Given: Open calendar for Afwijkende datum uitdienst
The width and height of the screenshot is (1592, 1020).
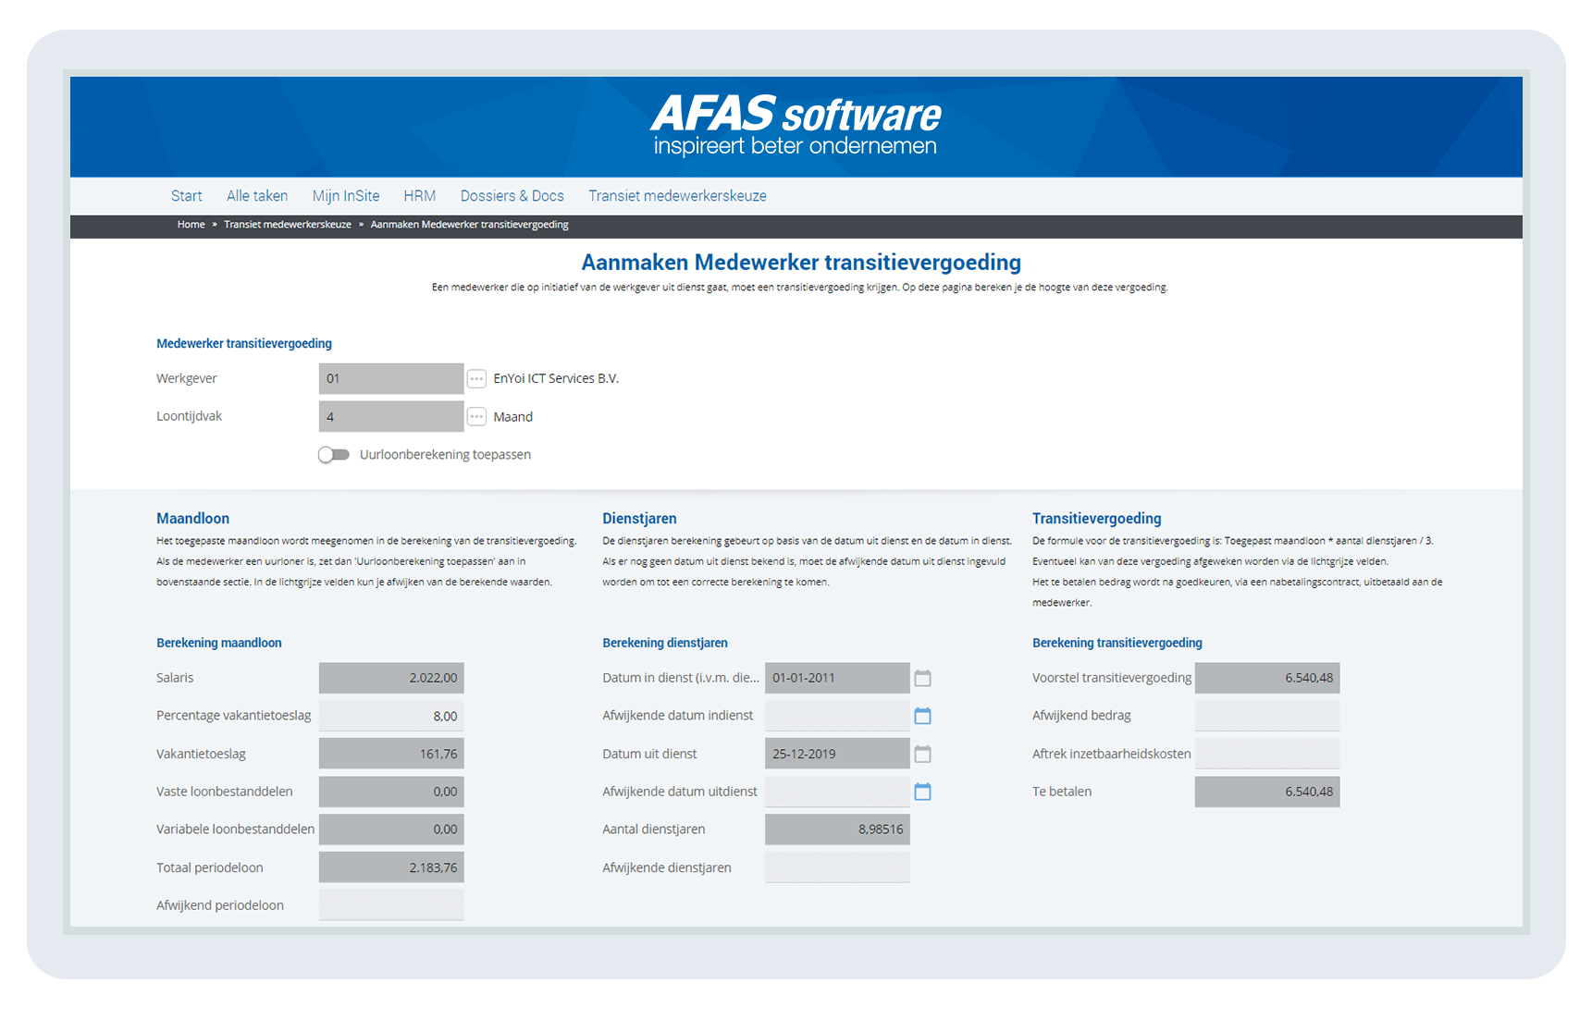Looking at the screenshot, I should pyautogui.click(x=922, y=792).
